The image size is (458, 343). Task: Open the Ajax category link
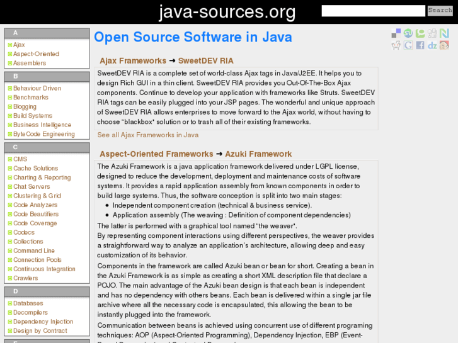tap(19, 45)
